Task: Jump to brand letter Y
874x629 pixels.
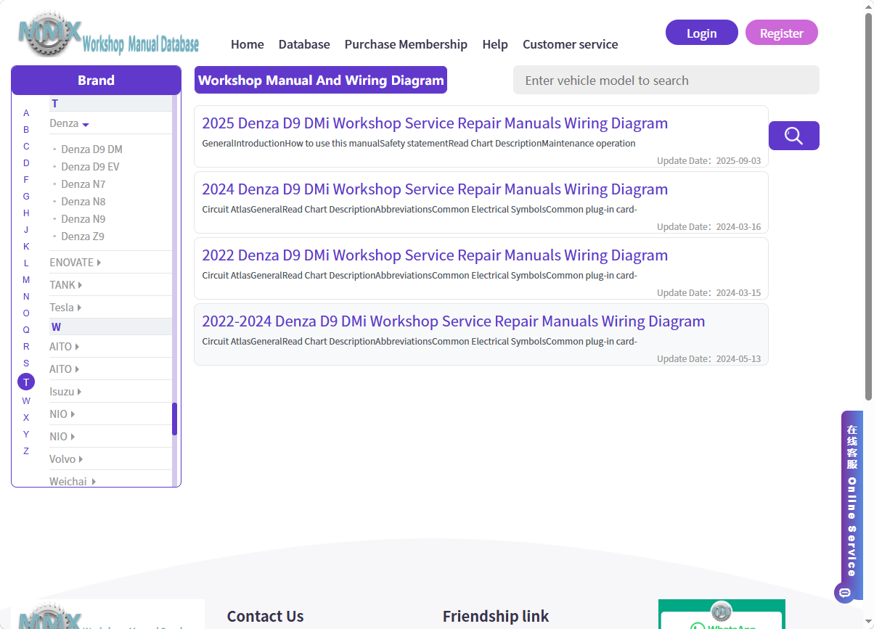Action: tap(26, 435)
